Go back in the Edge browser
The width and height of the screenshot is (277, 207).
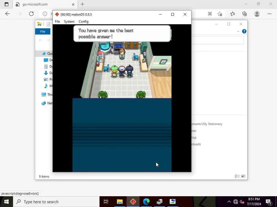tap(7, 14)
